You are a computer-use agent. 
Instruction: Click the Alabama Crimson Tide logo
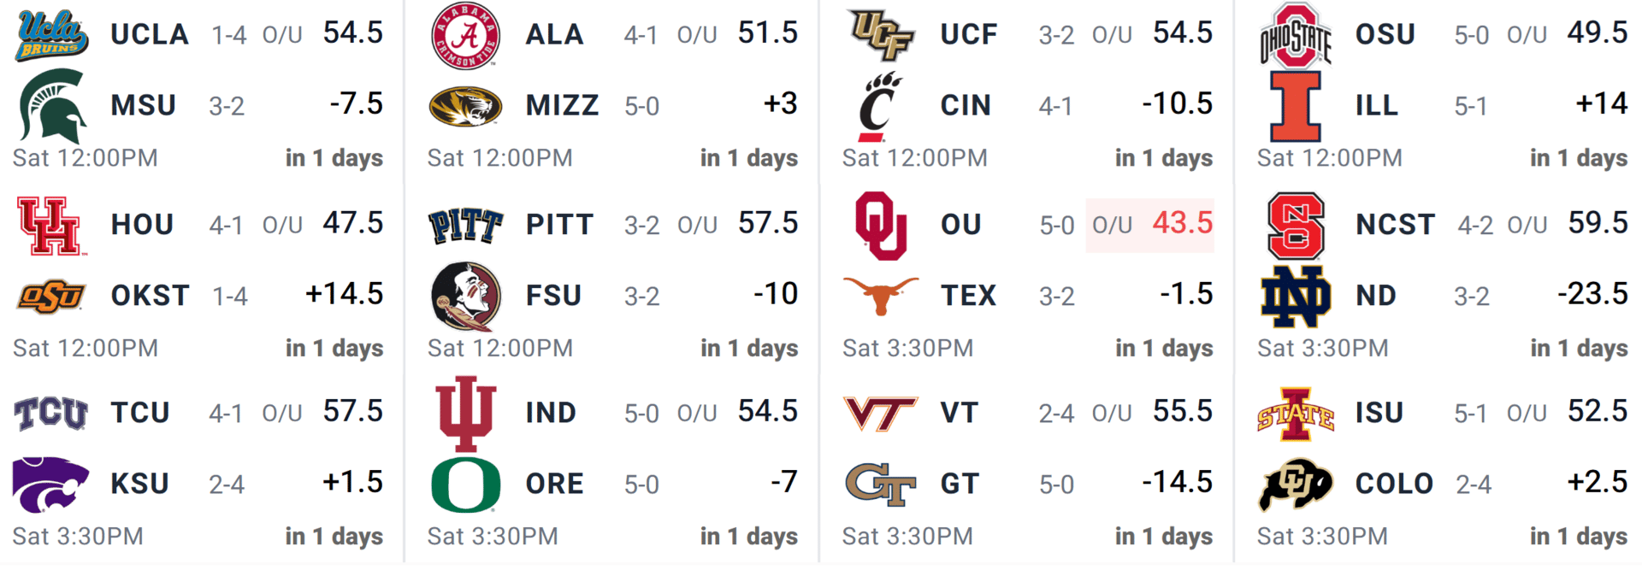tap(466, 36)
